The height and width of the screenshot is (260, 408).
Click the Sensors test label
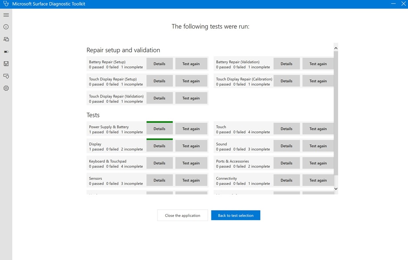tap(95, 178)
